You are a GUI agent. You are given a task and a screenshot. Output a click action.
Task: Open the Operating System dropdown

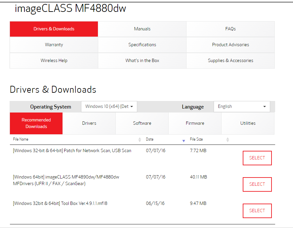109,107
